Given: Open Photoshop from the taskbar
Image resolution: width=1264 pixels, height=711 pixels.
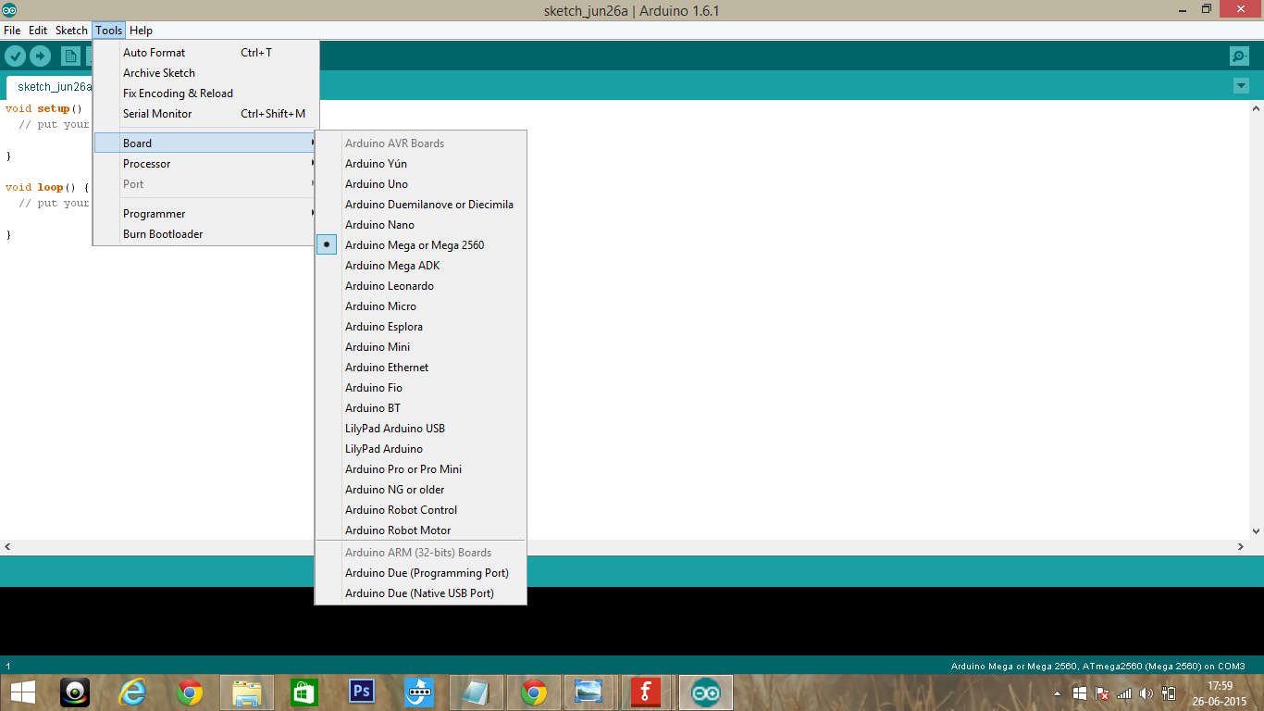Looking at the screenshot, I should [362, 692].
